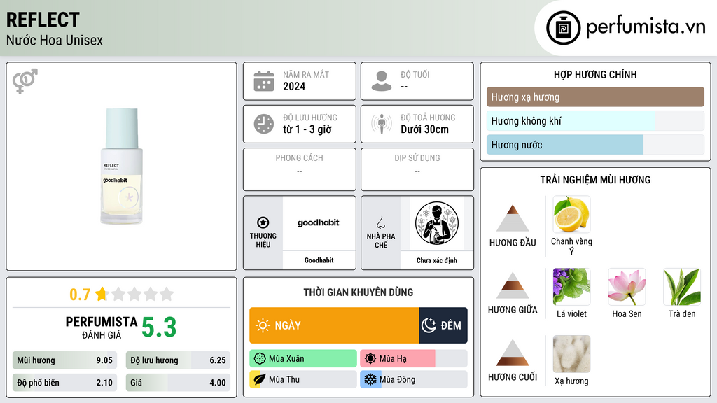Click the autumn leaf icon
The height and width of the screenshot is (403, 717).
click(260, 379)
